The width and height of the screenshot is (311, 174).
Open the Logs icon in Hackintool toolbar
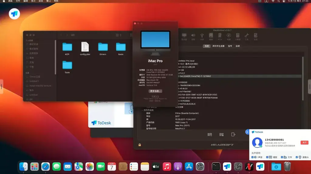coord(256,36)
